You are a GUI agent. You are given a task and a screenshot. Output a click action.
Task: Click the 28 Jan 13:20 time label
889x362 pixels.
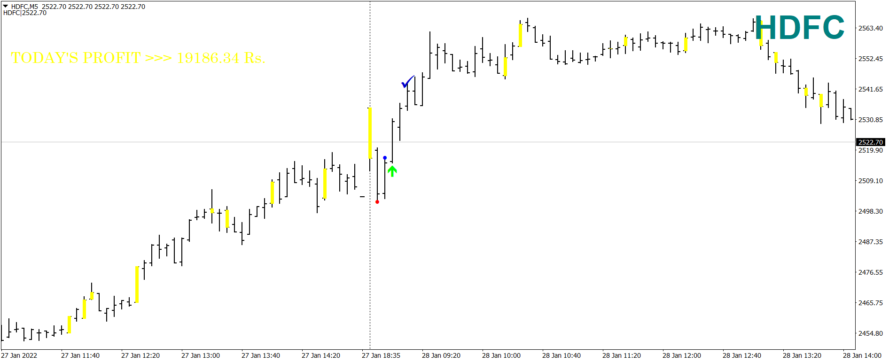[x=802, y=355]
